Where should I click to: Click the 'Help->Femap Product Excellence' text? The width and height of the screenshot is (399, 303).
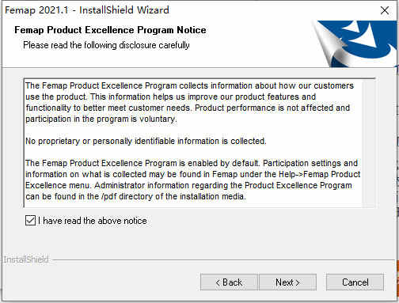coord(320,174)
